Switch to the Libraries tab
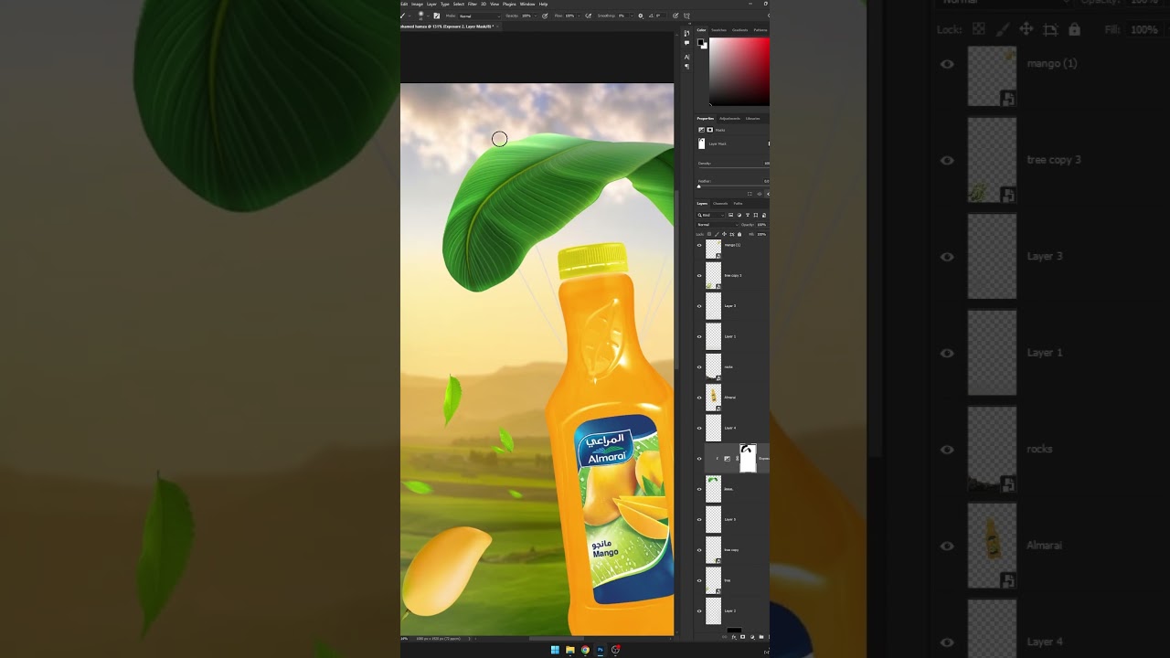Image resolution: width=1170 pixels, height=658 pixels. 753,119
